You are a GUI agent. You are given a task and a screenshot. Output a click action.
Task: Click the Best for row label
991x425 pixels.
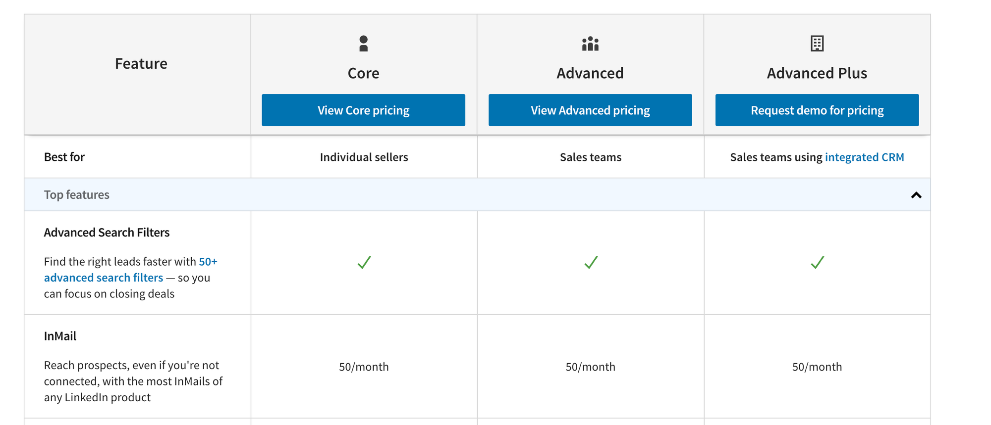pyautogui.click(x=64, y=157)
